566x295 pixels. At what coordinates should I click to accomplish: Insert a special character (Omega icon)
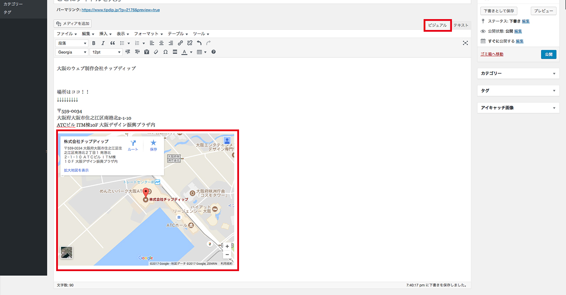tap(165, 52)
